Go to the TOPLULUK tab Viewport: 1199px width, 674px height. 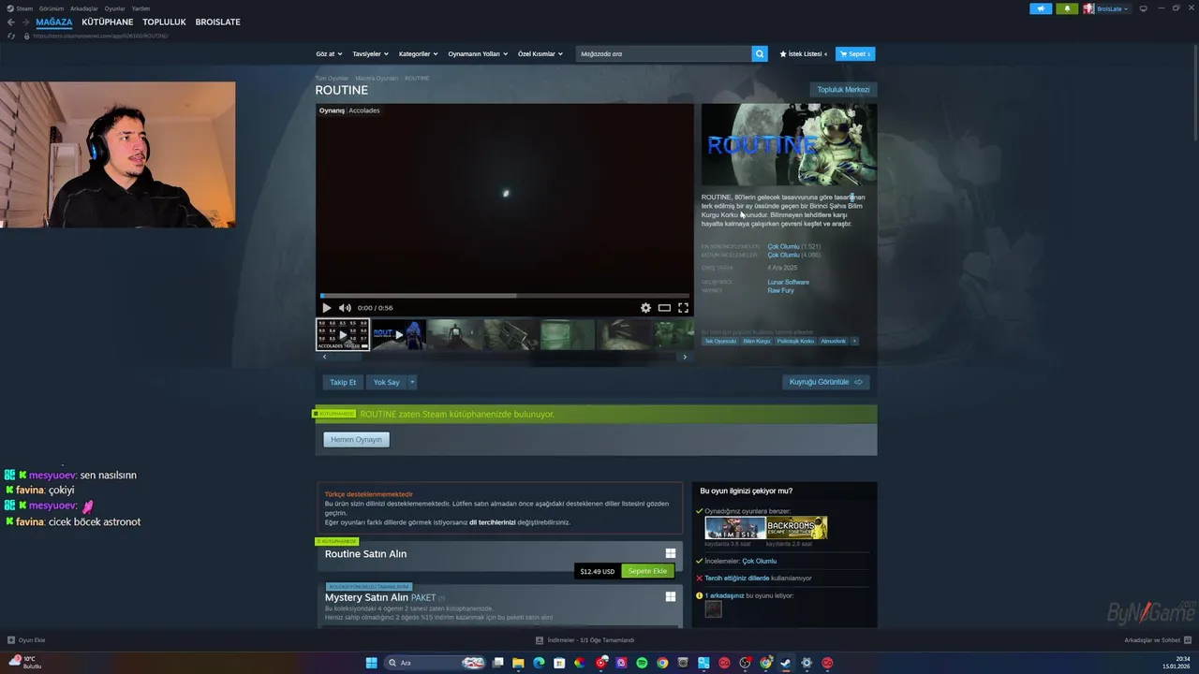point(164,22)
